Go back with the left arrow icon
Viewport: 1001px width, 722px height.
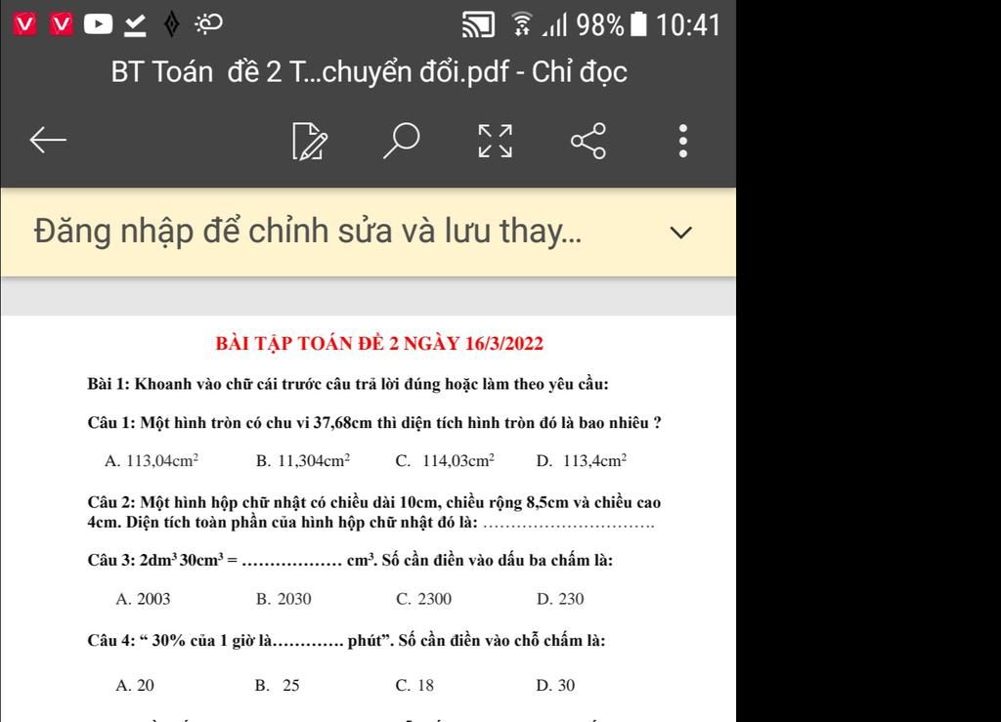pyautogui.click(x=48, y=141)
